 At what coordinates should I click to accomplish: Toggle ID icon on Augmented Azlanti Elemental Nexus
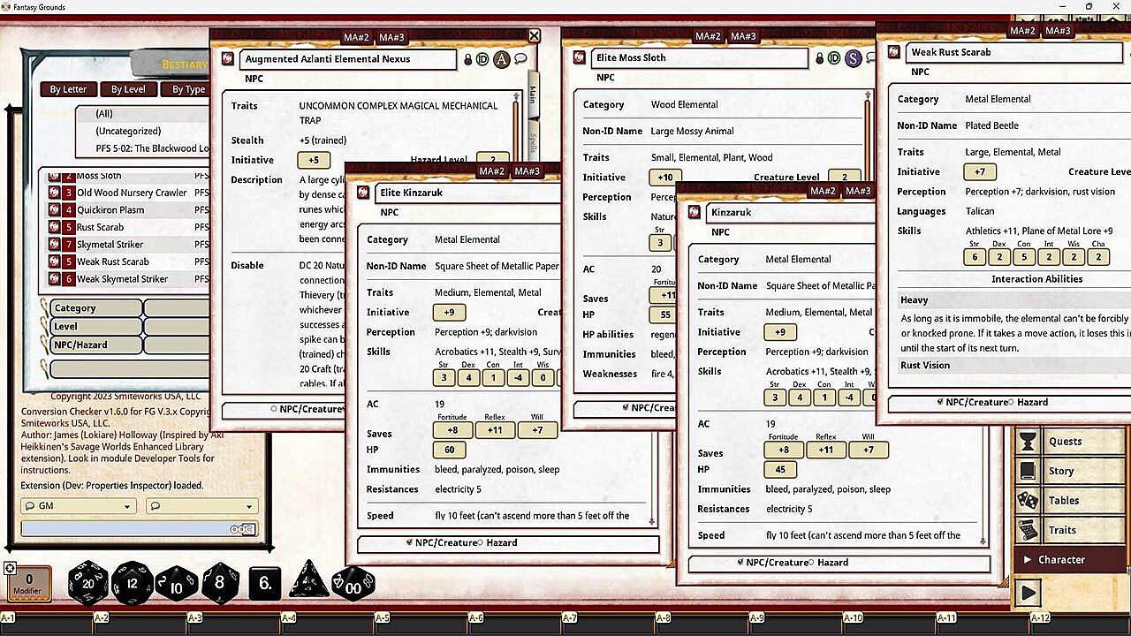[x=482, y=59]
